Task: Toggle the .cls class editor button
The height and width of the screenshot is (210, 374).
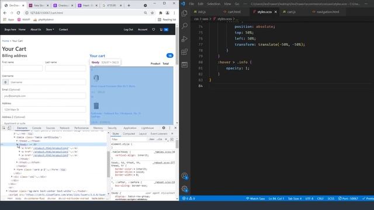Action: click(x=160, y=139)
